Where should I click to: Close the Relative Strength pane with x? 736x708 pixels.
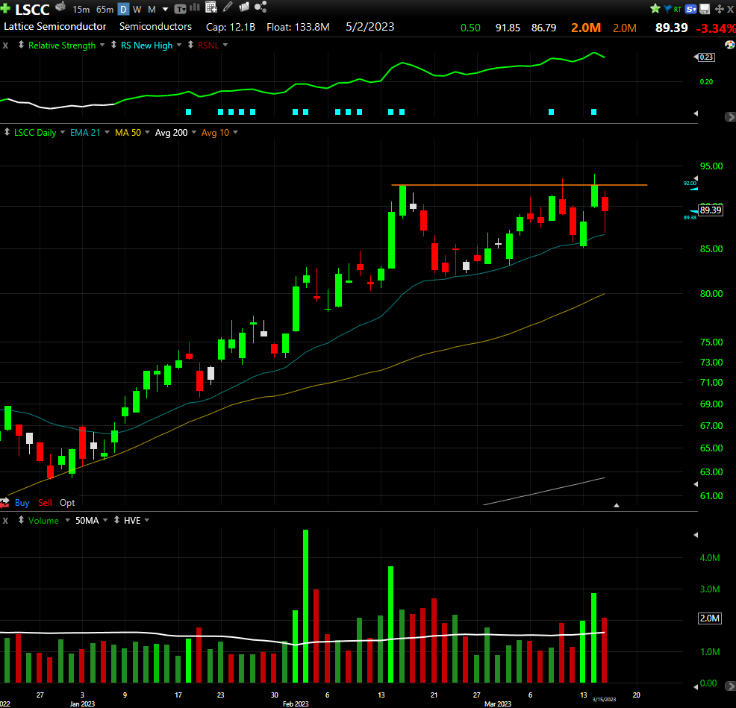click(5, 46)
